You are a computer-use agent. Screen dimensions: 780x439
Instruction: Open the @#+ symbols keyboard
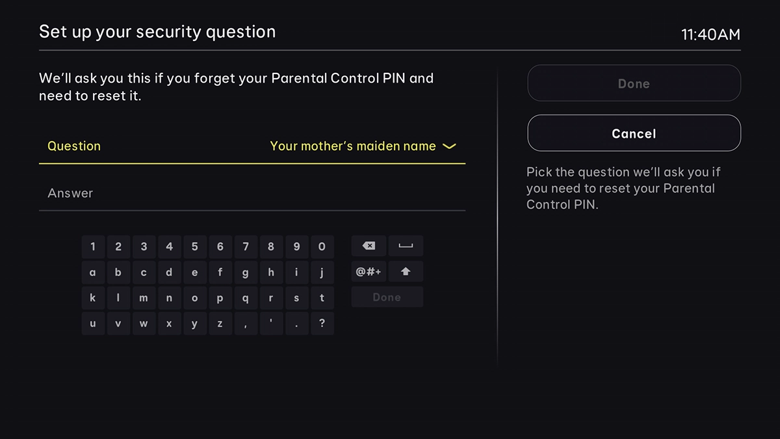click(369, 272)
